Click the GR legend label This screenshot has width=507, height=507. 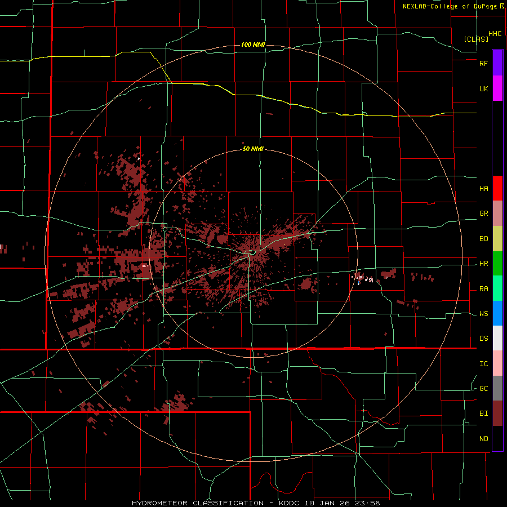click(x=483, y=214)
